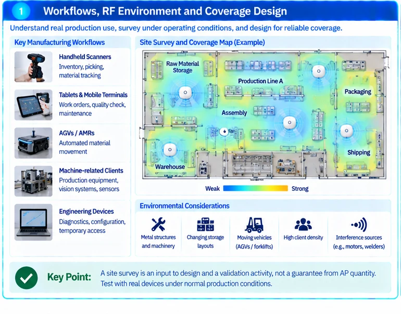Select the access point above Packaging

[x=319, y=71]
